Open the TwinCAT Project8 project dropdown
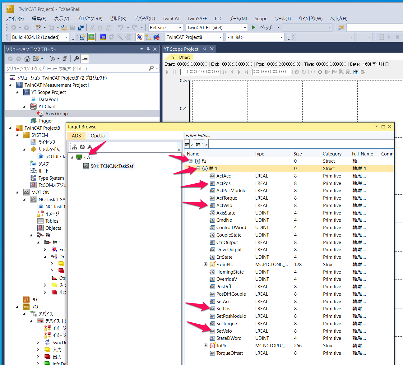Screen dimensions: 403x365 pos(220,37)
